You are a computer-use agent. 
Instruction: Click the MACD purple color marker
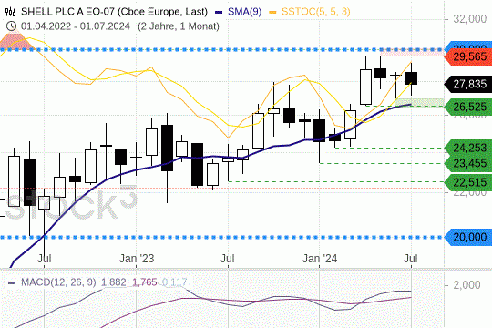12,282
